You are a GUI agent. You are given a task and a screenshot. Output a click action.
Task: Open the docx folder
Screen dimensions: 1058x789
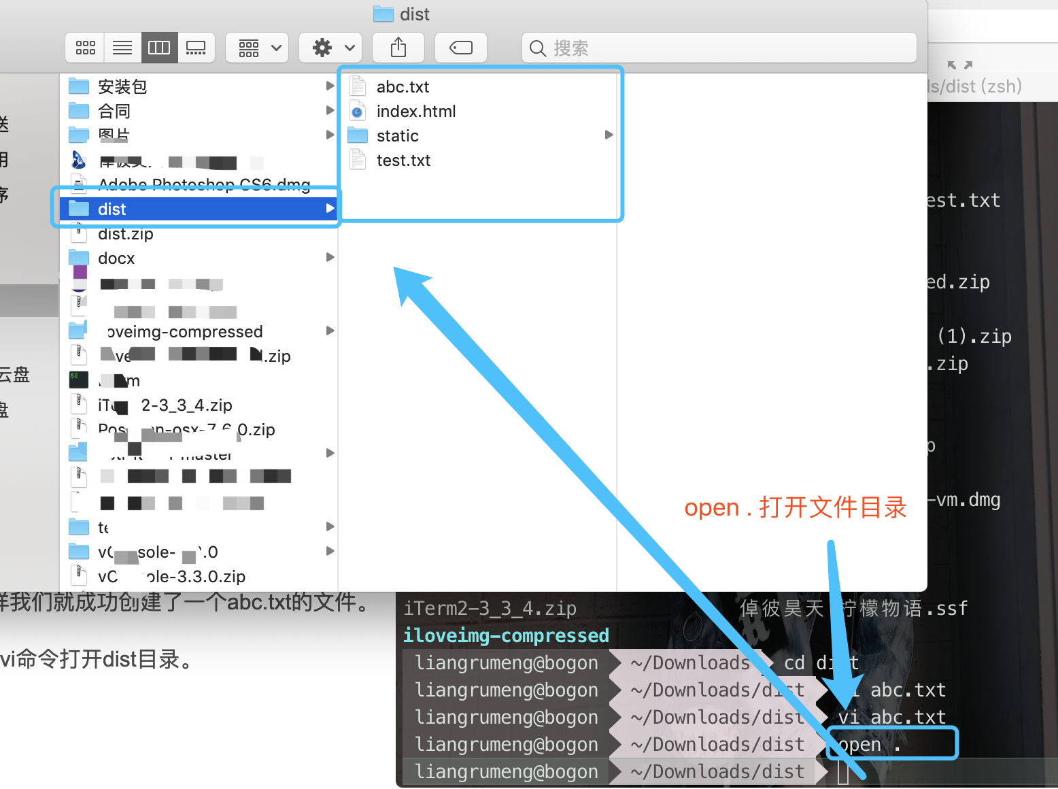click(x=116, y=258)
